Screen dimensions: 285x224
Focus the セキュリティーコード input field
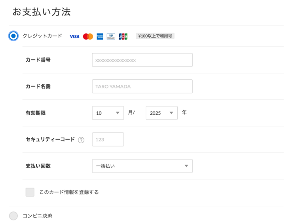pos(108,140)
